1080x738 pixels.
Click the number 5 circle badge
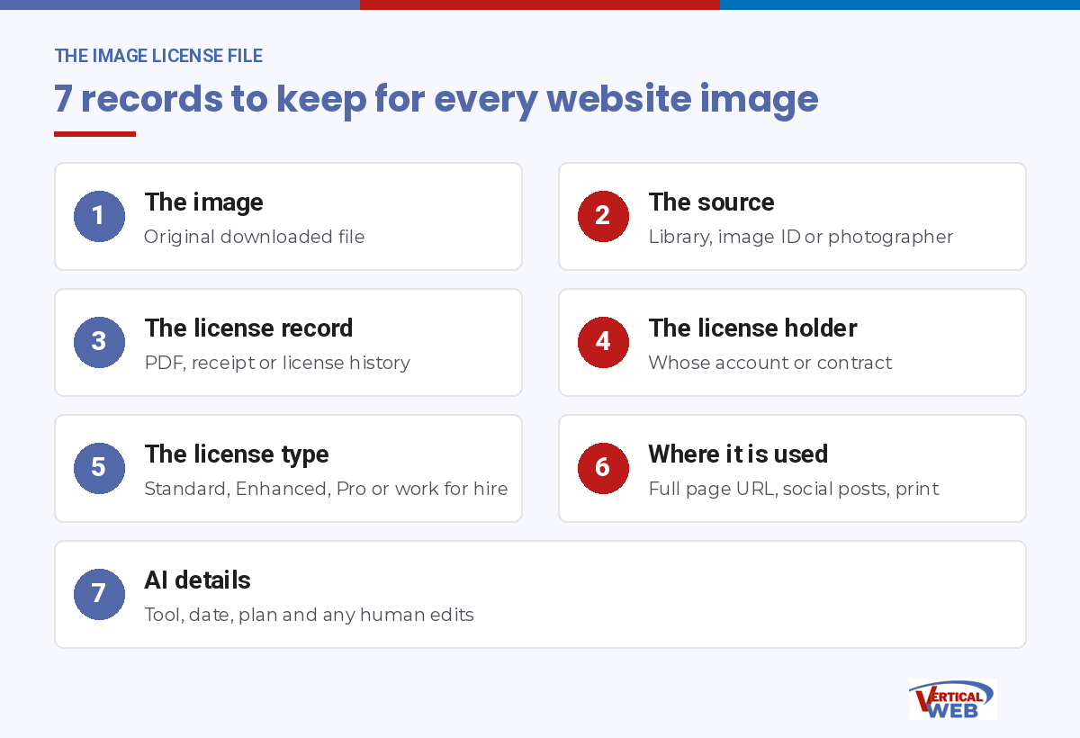(99, 468)
